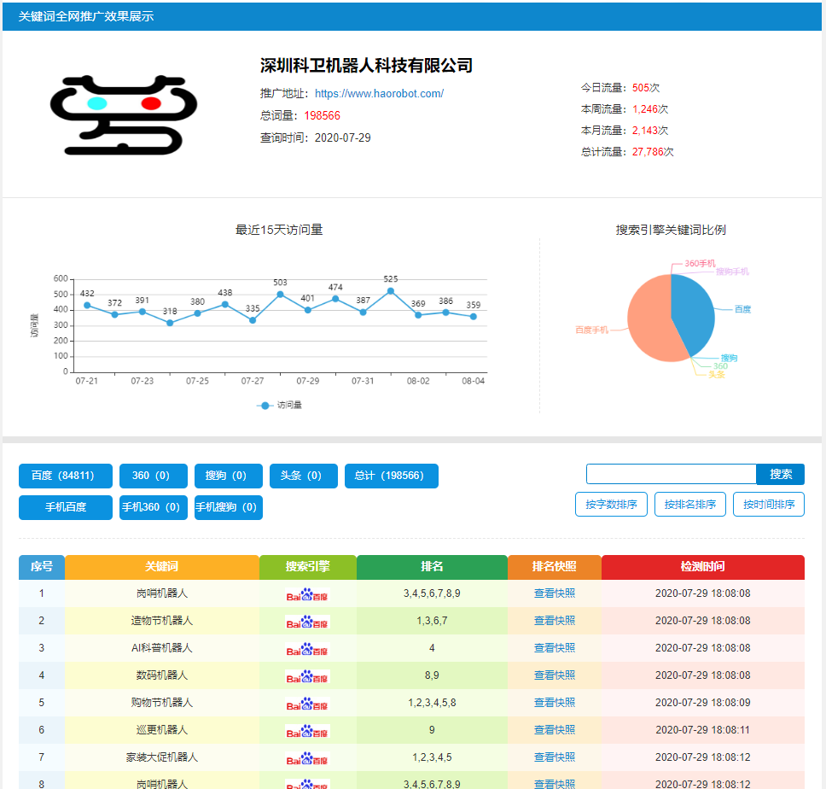Image resolution: width=826 pixels, height=789 pixels.
Task: Switch to the 手机百度 filter
Action: (64, 507)
